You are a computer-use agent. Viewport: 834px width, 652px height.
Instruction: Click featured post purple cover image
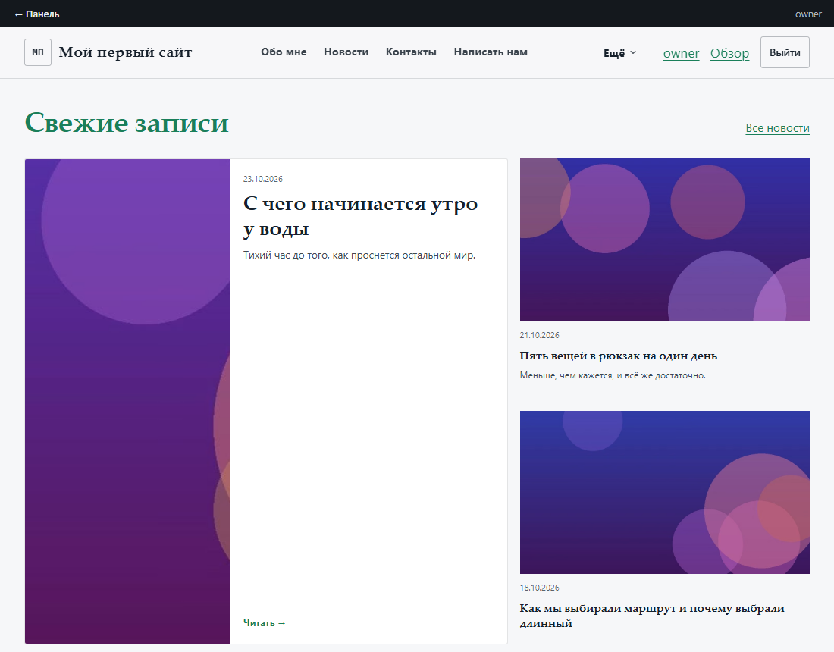click(127, 401)
